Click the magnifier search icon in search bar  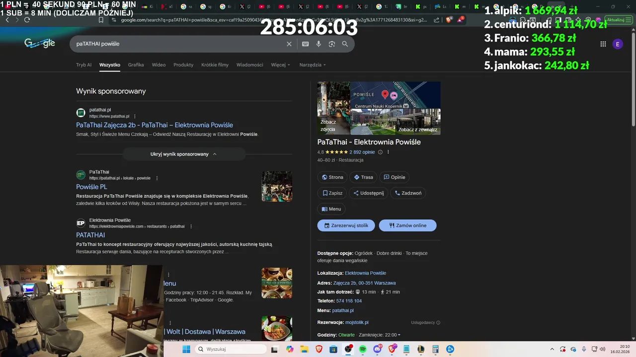tap(345, 44)
